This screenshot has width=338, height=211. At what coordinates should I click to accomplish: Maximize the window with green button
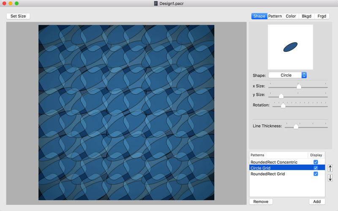[x=16, y=3]
